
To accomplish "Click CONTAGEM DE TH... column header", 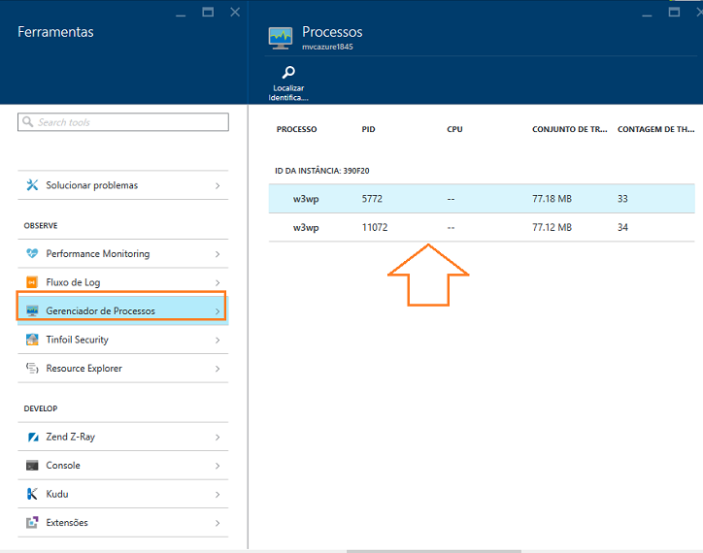I will coord(656,129).
